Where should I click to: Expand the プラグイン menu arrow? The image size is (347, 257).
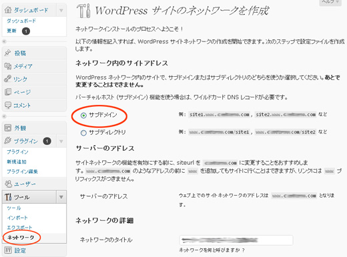[61, 141]
